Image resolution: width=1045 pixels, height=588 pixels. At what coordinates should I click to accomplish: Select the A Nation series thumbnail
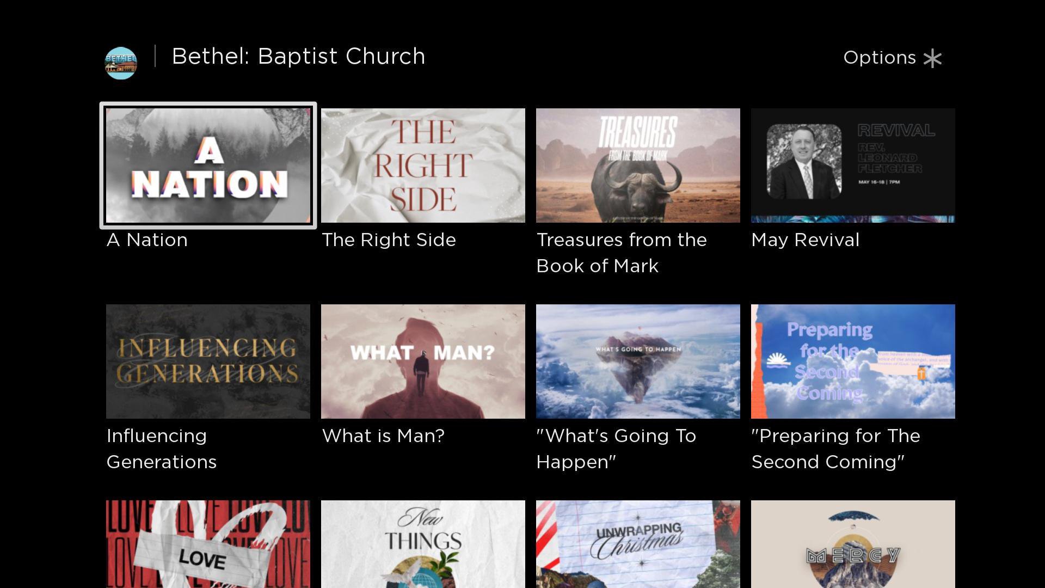point(208,166)
